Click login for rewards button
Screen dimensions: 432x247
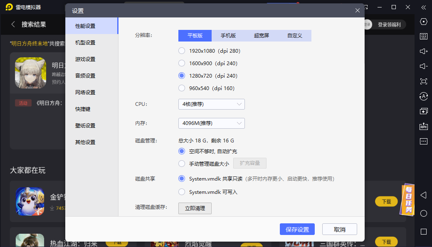click(389, 24)
